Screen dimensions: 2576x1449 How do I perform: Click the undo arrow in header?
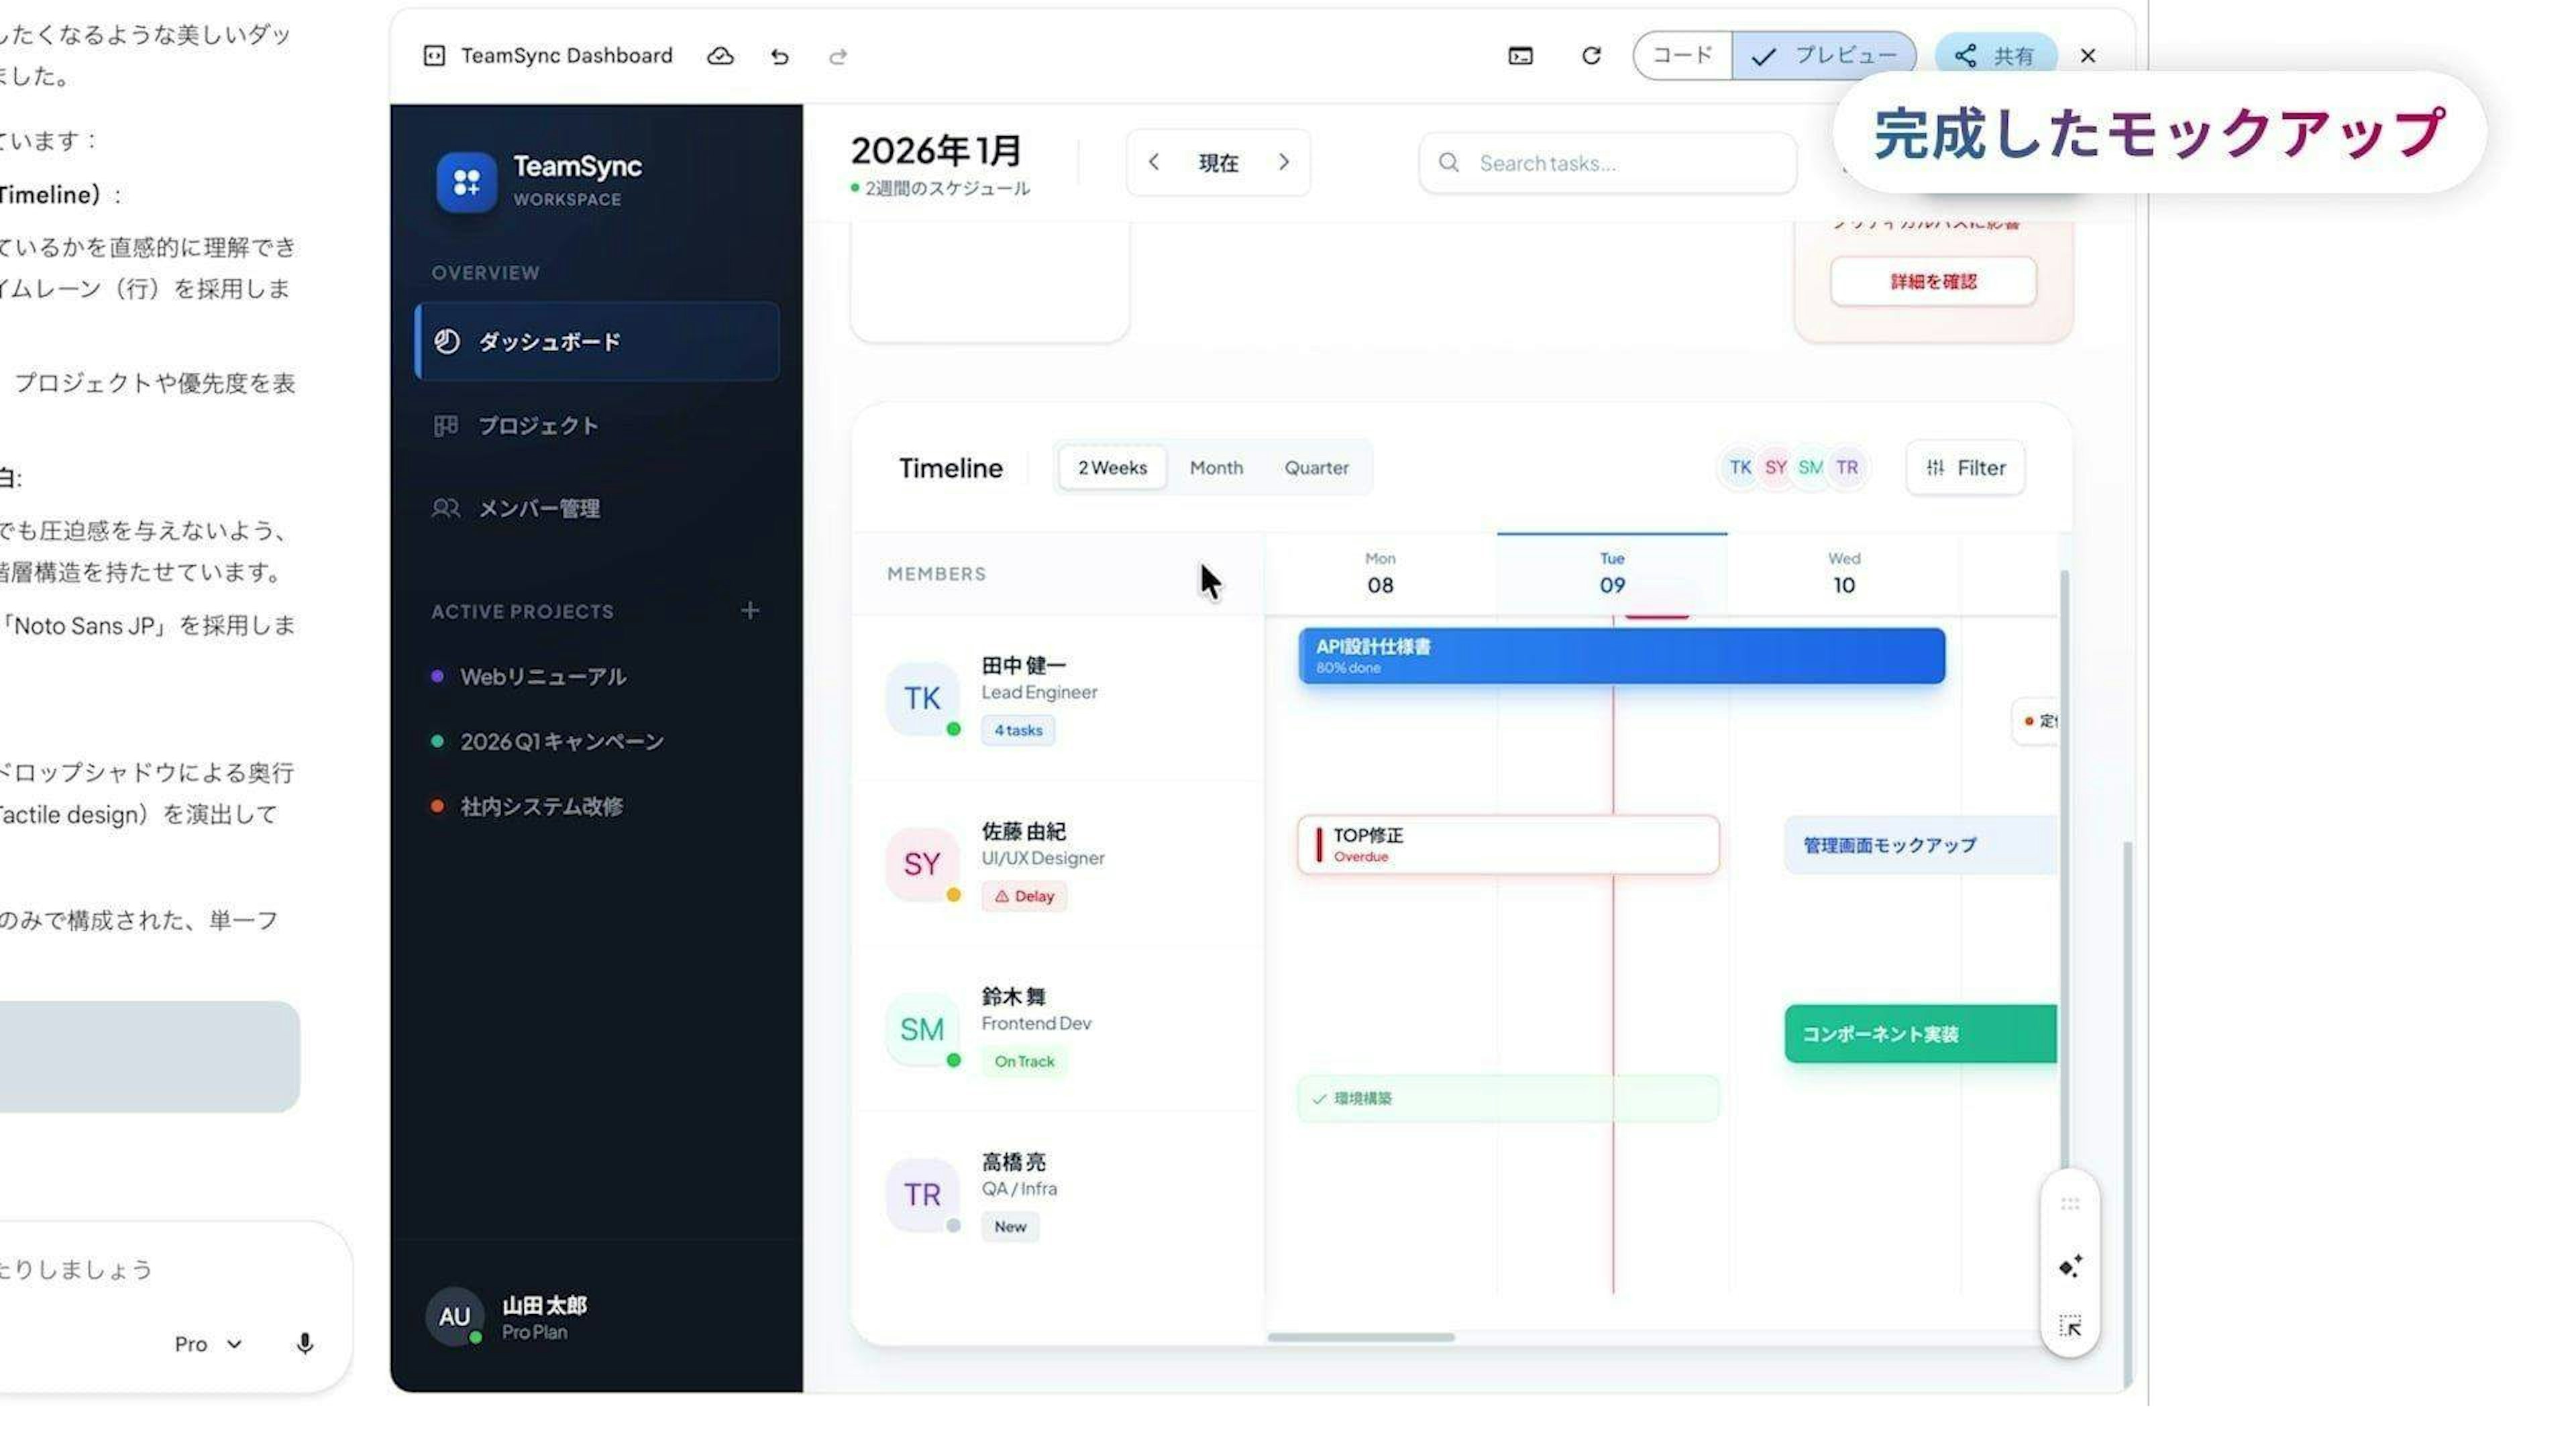tap(780, 56)
